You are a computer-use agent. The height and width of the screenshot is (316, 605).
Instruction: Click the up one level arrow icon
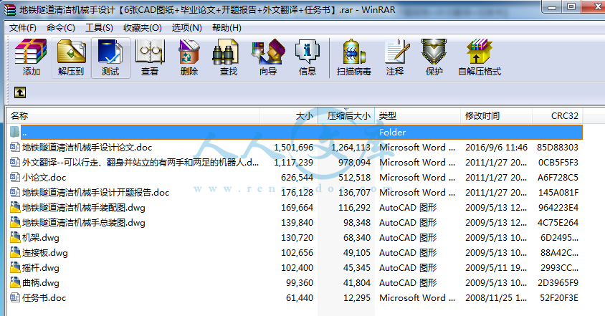(20, 92)
